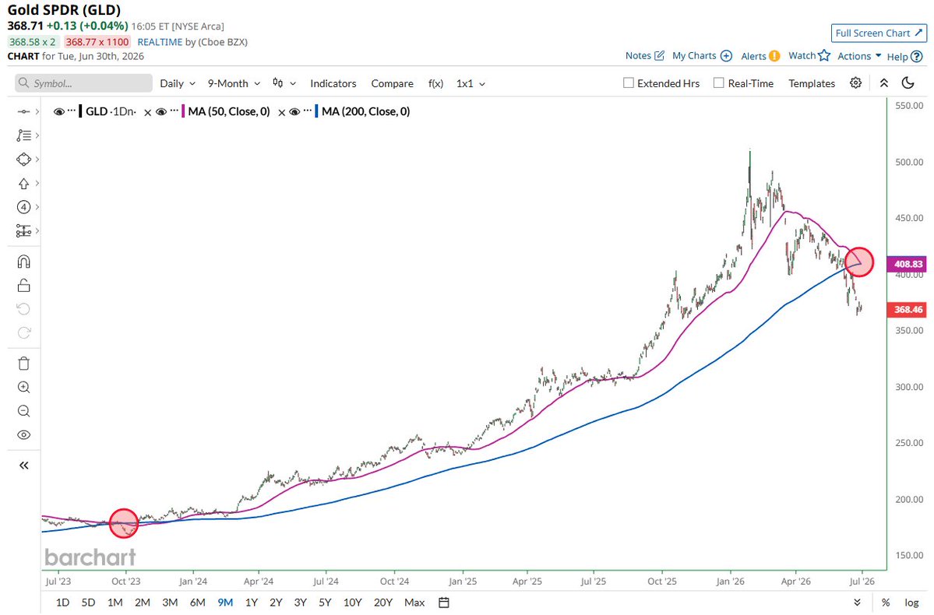This screenshot has width=934, height=615.
Task: Choose the polygon shapes tool
Action: 23,159
